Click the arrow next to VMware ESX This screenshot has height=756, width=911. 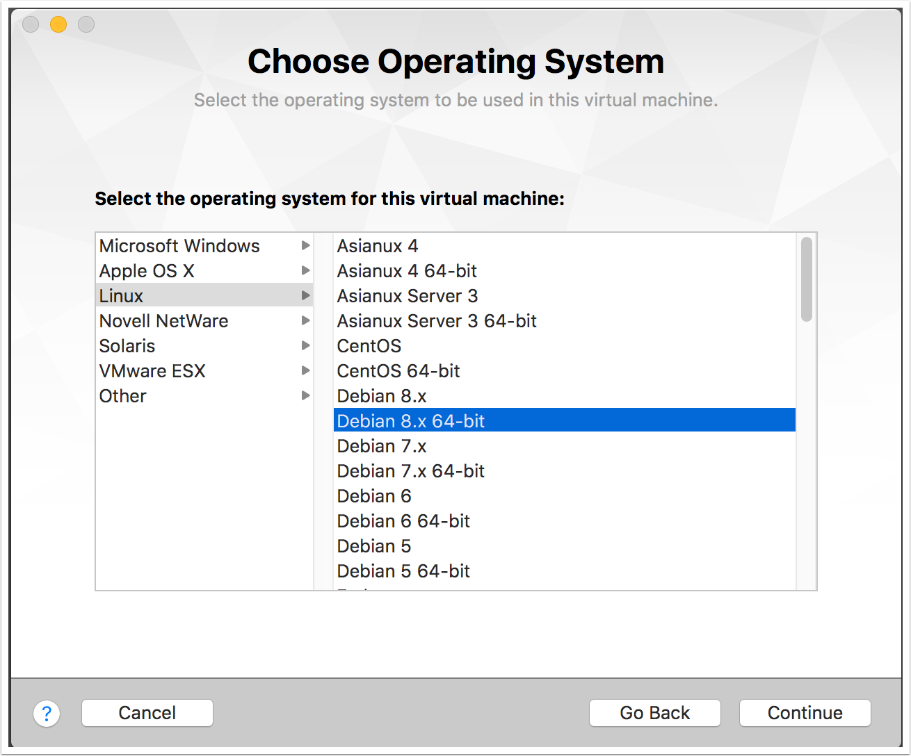coord(305,371)
